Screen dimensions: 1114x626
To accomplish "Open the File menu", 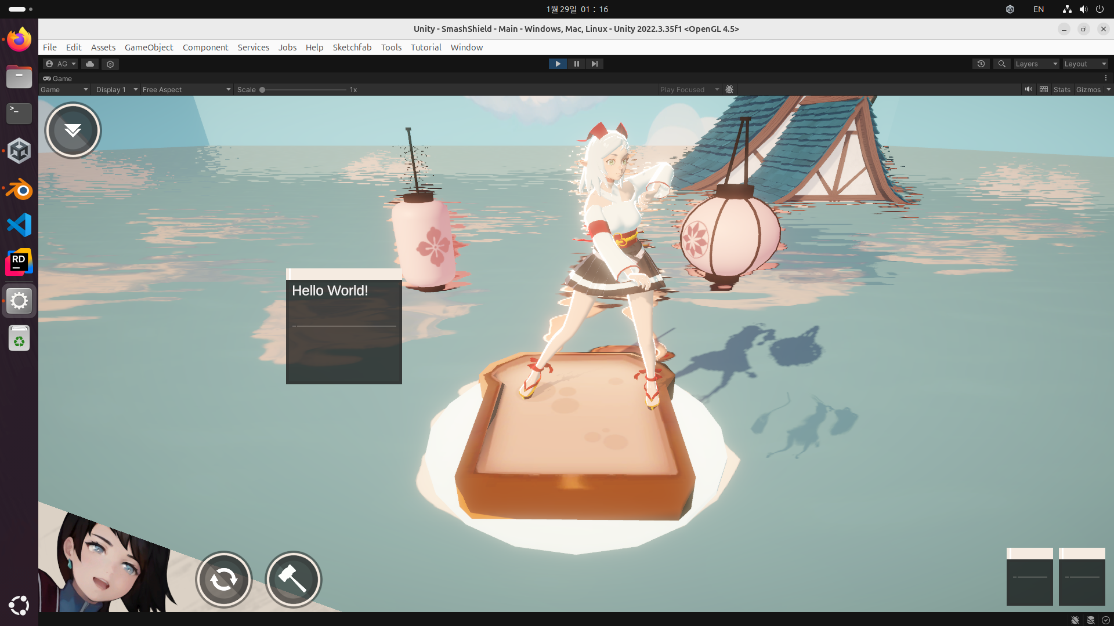I will click(50, 48).
